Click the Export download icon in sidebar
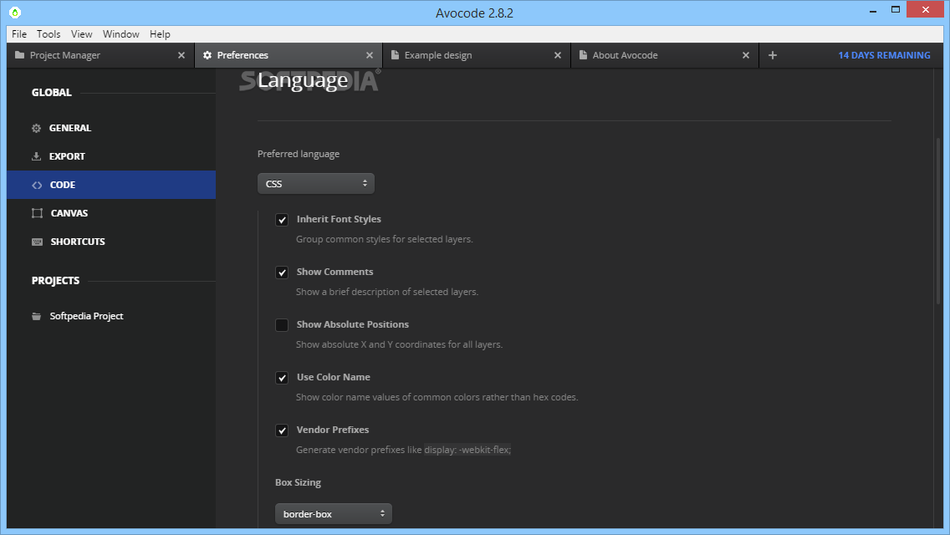This screenshot has height=535, width=950. [x=36, y=156]
